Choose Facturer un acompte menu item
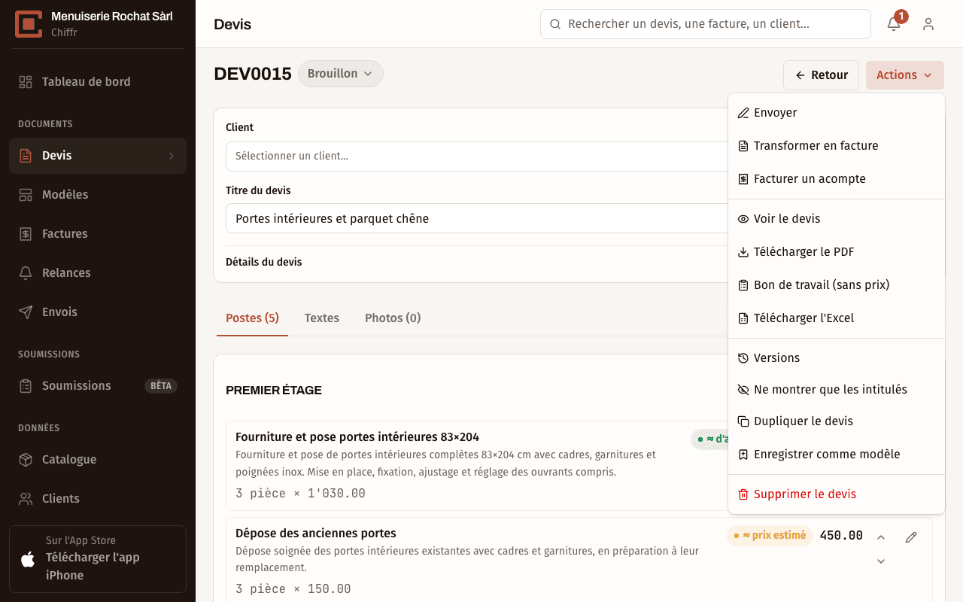This screenshot has width=963, height=602. point(836,179)
